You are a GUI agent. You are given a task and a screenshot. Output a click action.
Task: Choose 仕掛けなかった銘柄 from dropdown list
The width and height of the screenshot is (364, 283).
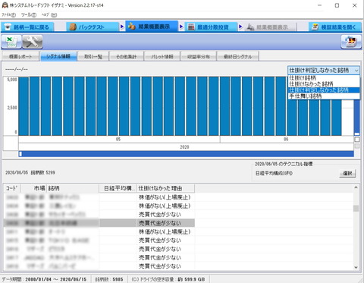click(324, 84)
